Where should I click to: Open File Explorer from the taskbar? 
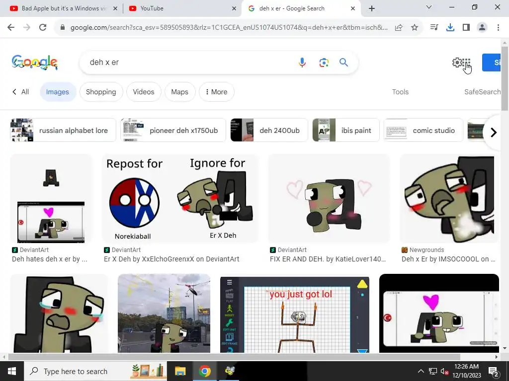pos(180,371)
